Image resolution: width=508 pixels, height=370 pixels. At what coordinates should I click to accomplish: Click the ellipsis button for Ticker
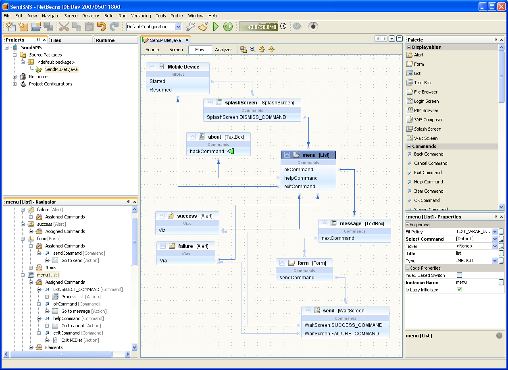click(501, 246)
